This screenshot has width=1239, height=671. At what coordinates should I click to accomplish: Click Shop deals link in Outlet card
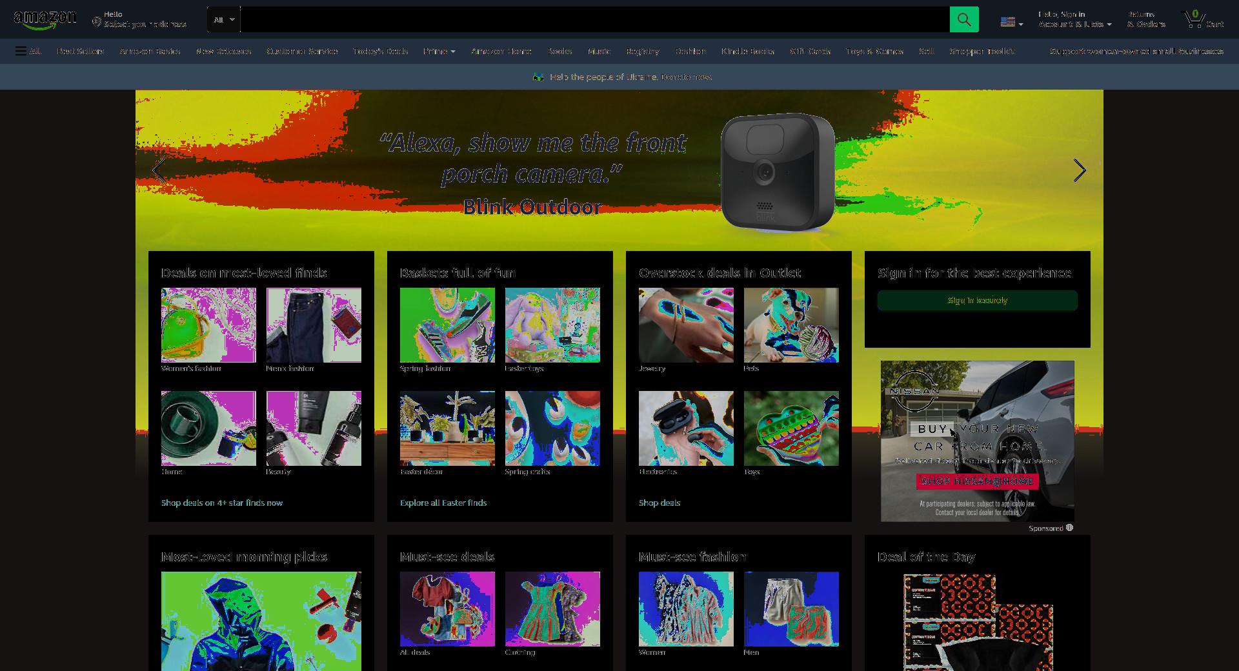[x=660, y=503]
